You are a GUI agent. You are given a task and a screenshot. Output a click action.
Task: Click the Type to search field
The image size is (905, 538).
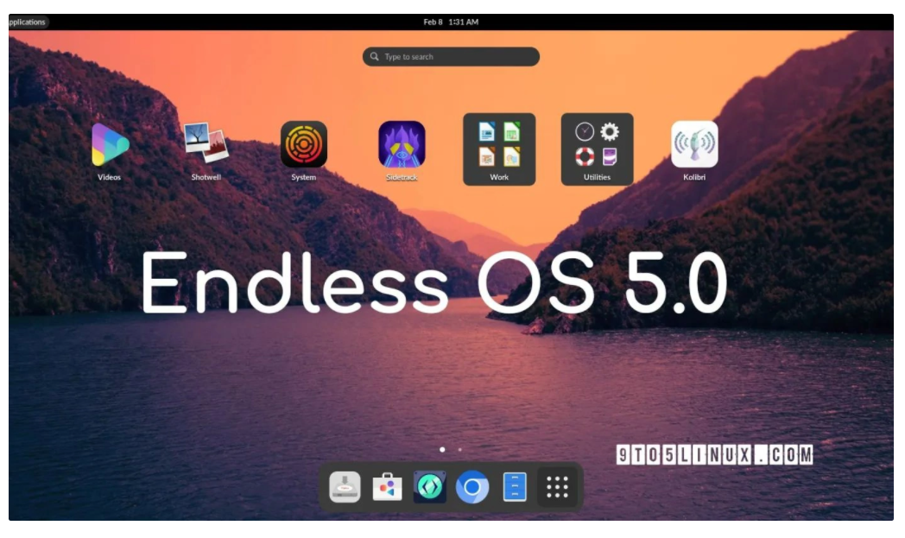pyautogui.click(x=451, y=57)
